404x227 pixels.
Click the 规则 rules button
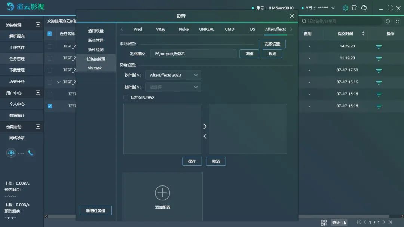[x=272, y=53]
